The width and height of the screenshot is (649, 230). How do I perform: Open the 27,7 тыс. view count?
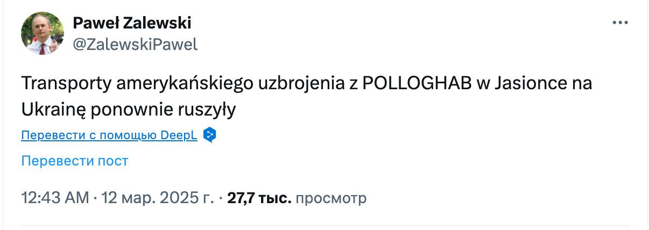coord(259,198)
